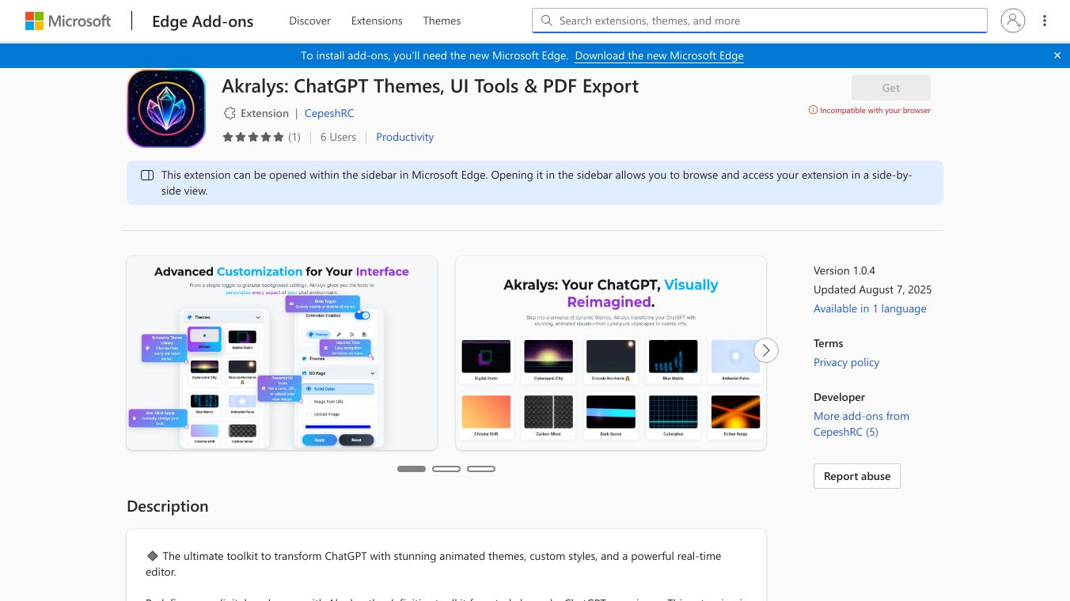
Task: Open the Visually Reimagined screenshot
Action: click(x=611, y=353)
